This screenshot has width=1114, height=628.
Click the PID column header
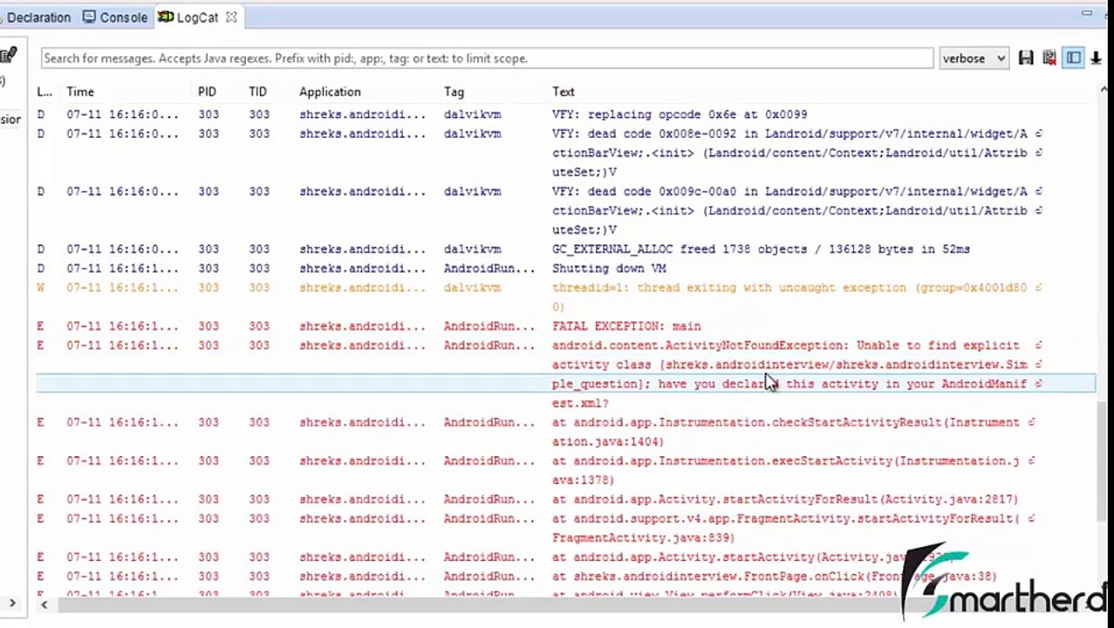[x=207, y=92]
